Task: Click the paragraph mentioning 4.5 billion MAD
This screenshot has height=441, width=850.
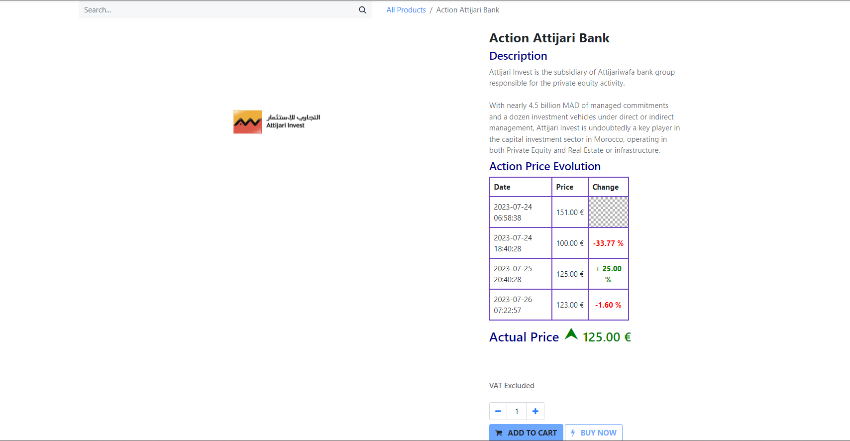Action: point(585,128)
